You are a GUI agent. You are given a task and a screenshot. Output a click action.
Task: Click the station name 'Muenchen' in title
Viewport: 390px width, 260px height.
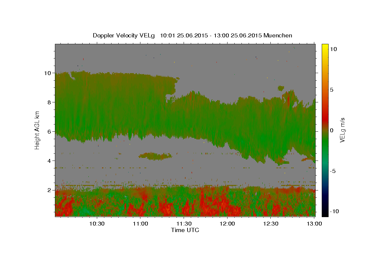[x=278, y=35]
